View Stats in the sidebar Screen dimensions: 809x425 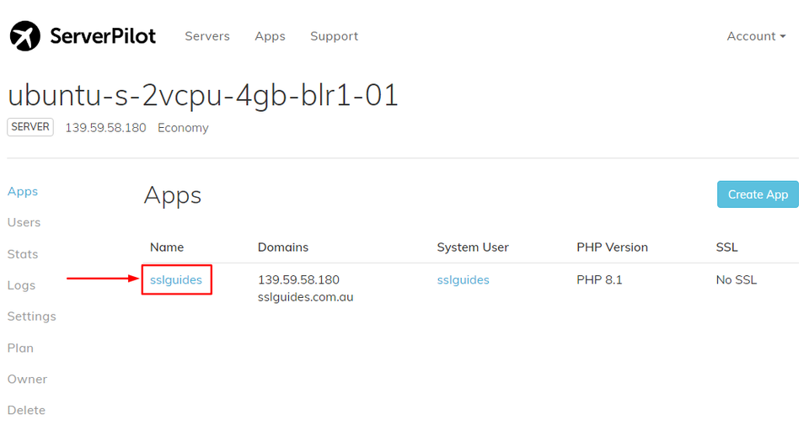(23, 254)
